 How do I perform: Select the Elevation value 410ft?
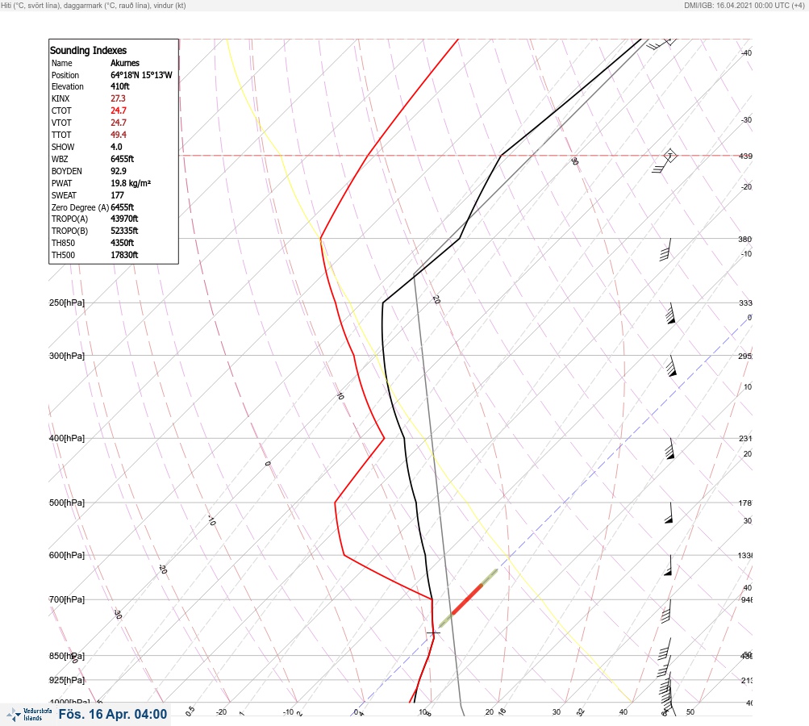tap(119, 86)
